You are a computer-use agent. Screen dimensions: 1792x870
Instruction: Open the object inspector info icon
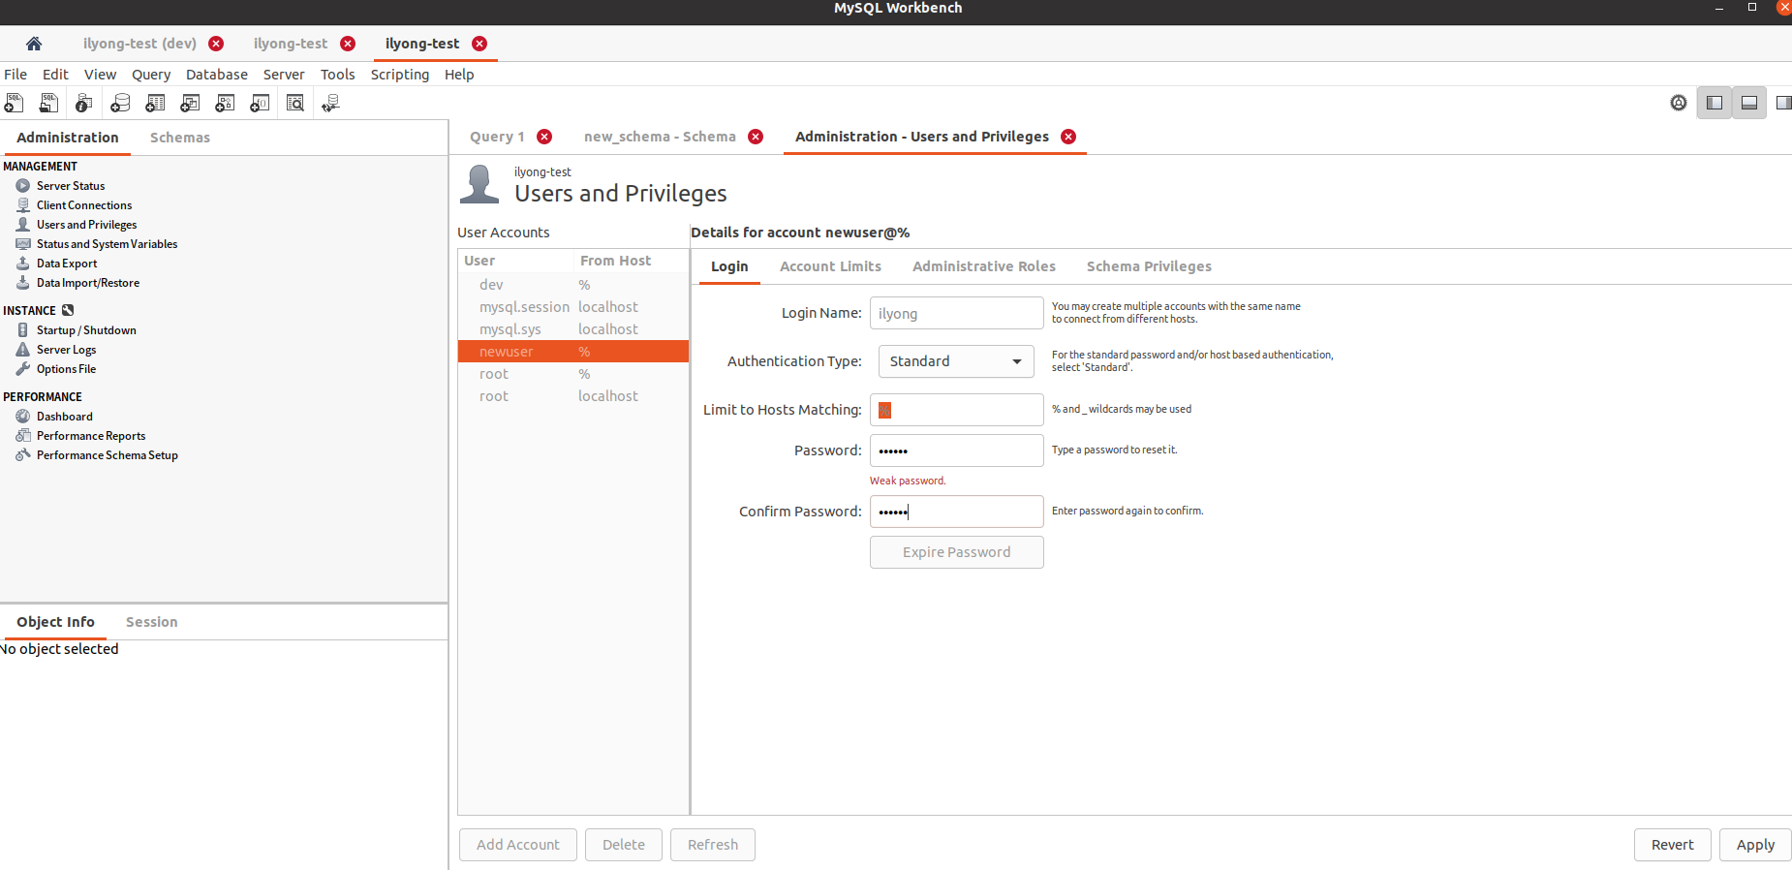click(x=84, y=103)
